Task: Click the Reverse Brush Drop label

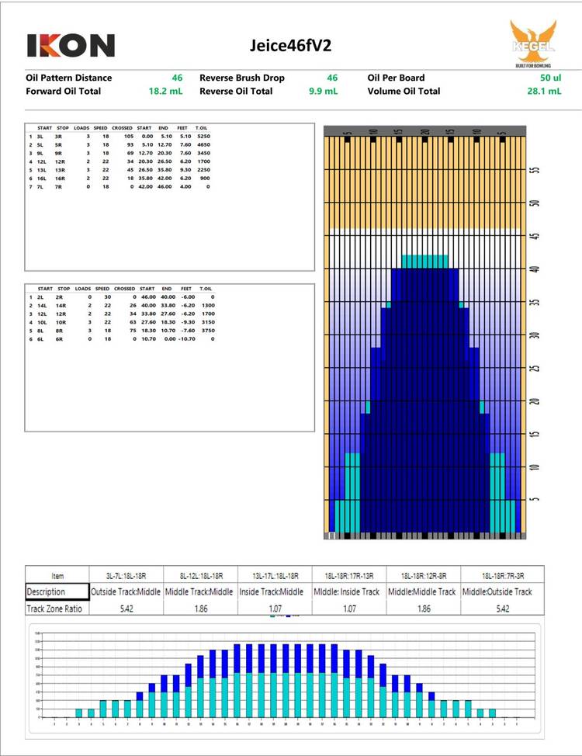Action: (x=241, y=78)
